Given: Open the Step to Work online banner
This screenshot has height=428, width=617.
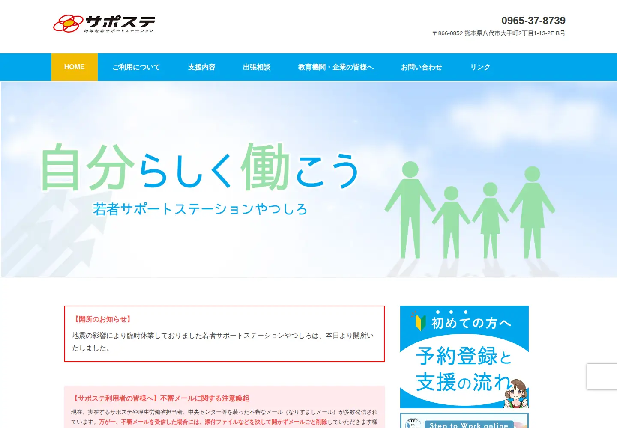Looking at the screenshot, I should click(x=464, y=420).
